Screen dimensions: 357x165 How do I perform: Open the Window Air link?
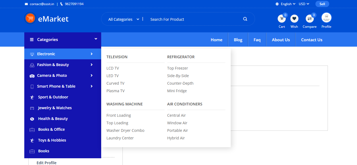point(177,123)
